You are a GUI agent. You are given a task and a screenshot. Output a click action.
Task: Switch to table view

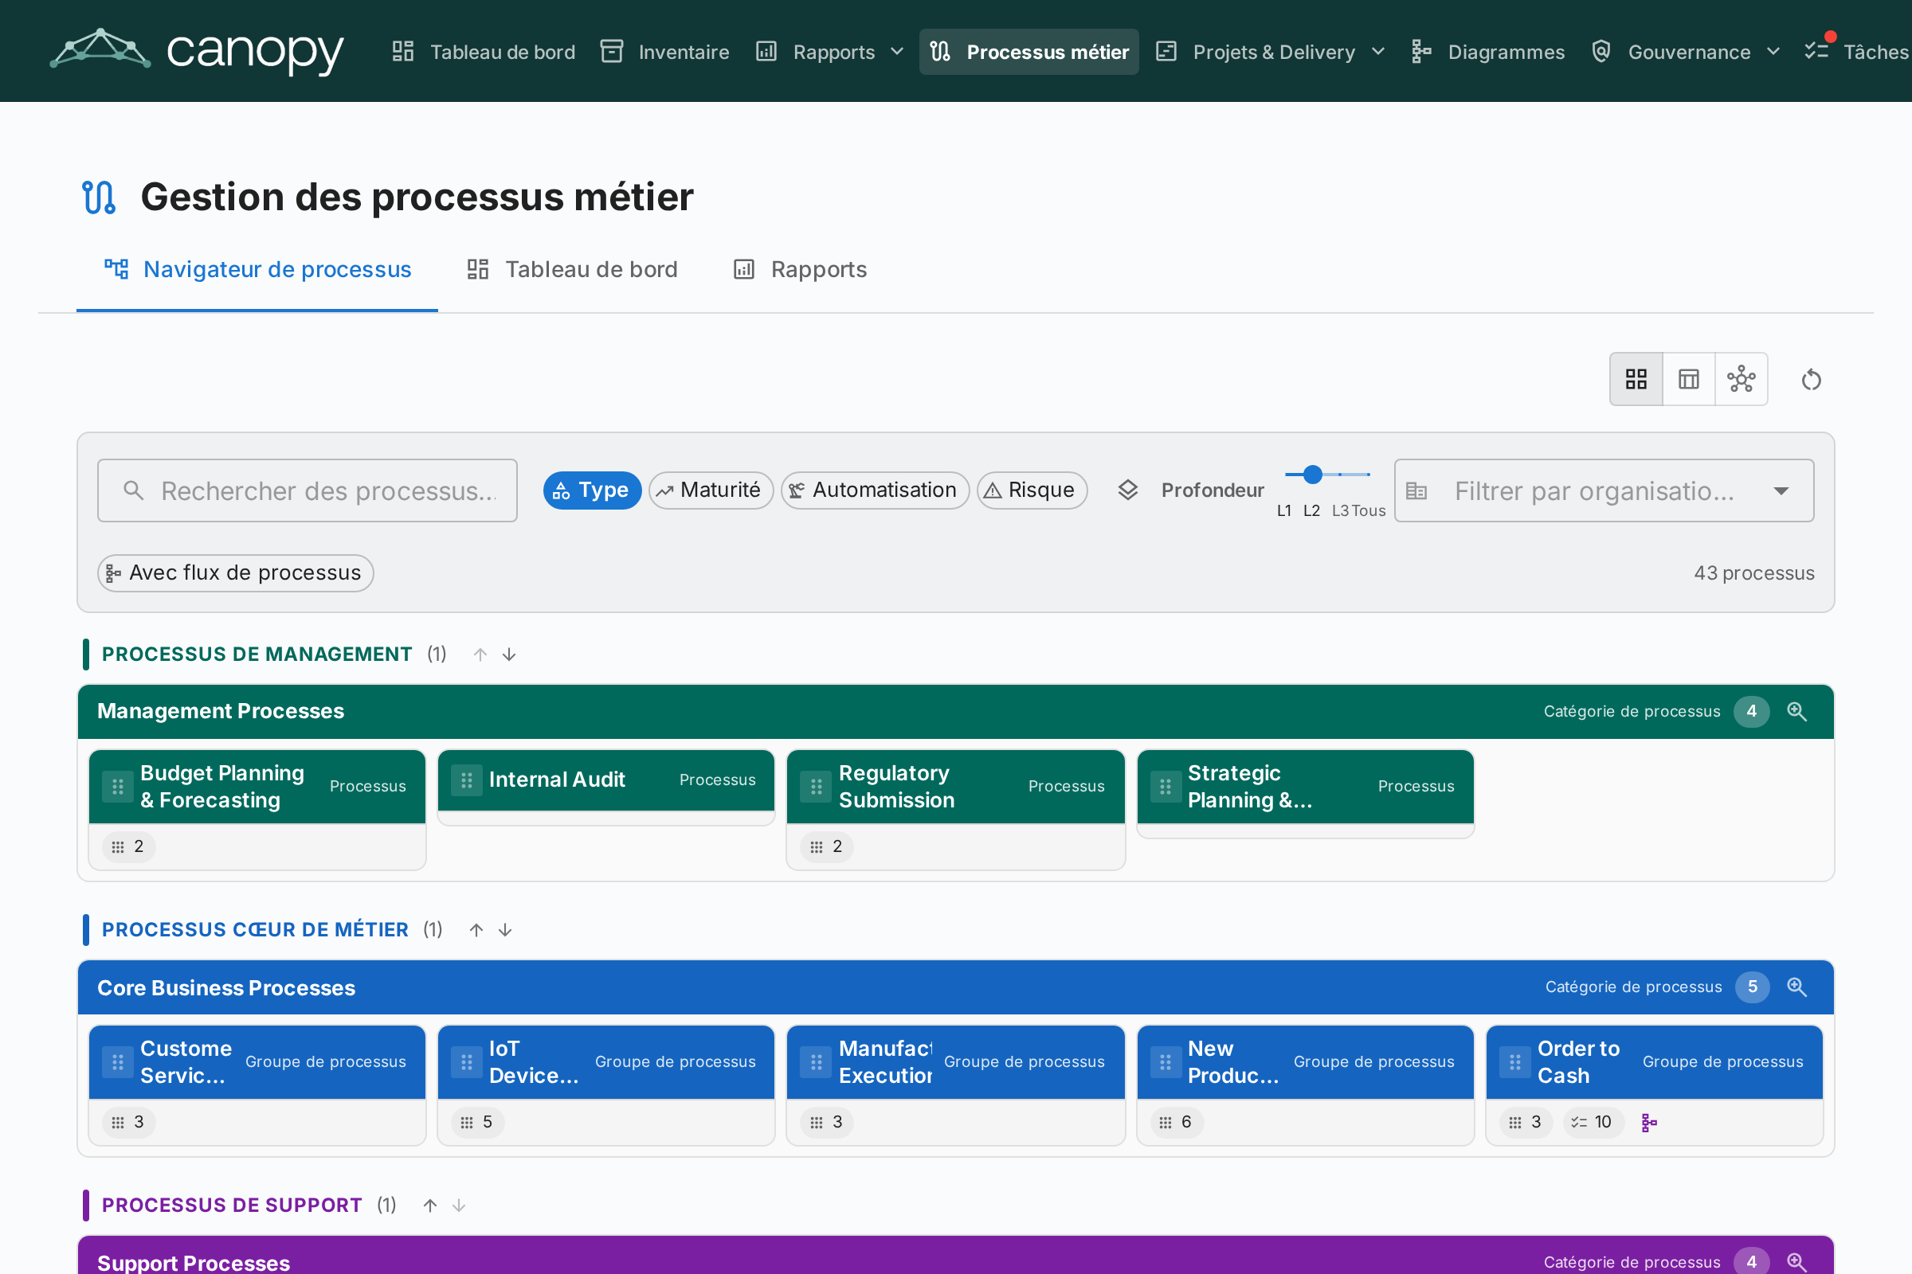[1688, 379]
